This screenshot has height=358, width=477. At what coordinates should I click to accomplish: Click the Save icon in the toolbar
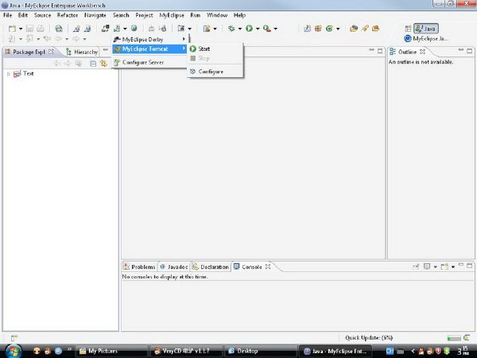[x=29, y=29]
